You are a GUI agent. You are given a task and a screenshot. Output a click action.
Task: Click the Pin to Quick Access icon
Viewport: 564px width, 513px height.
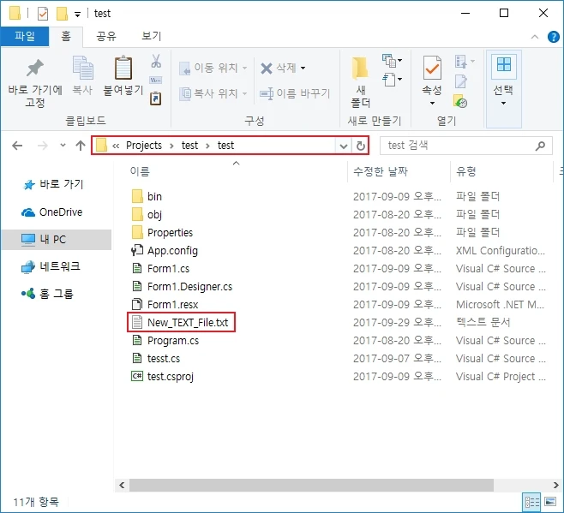coord(35,69)
